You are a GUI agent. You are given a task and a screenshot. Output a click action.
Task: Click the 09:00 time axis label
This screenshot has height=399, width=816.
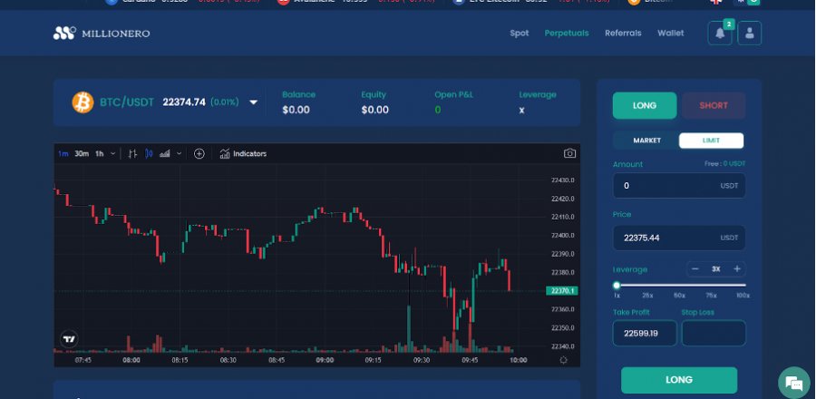[x=325, y=360]
